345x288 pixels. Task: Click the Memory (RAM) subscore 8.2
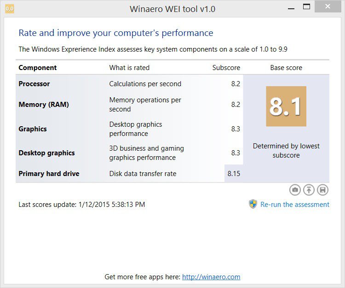point(236,105)
